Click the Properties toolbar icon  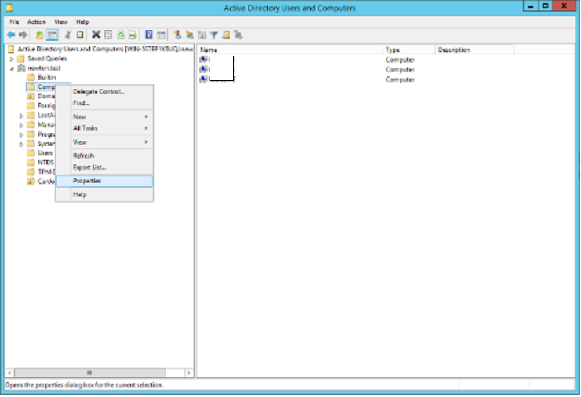coord(107,35)
